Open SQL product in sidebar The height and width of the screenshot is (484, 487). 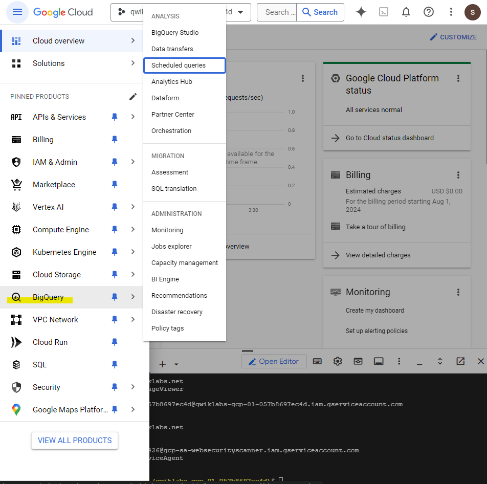(x=40, y=365)
